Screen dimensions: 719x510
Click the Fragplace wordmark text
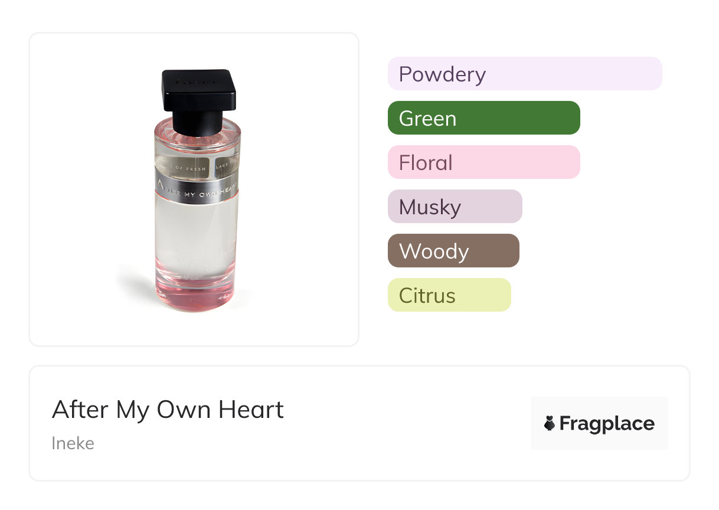pyautogui.click(x=607, y=424)
